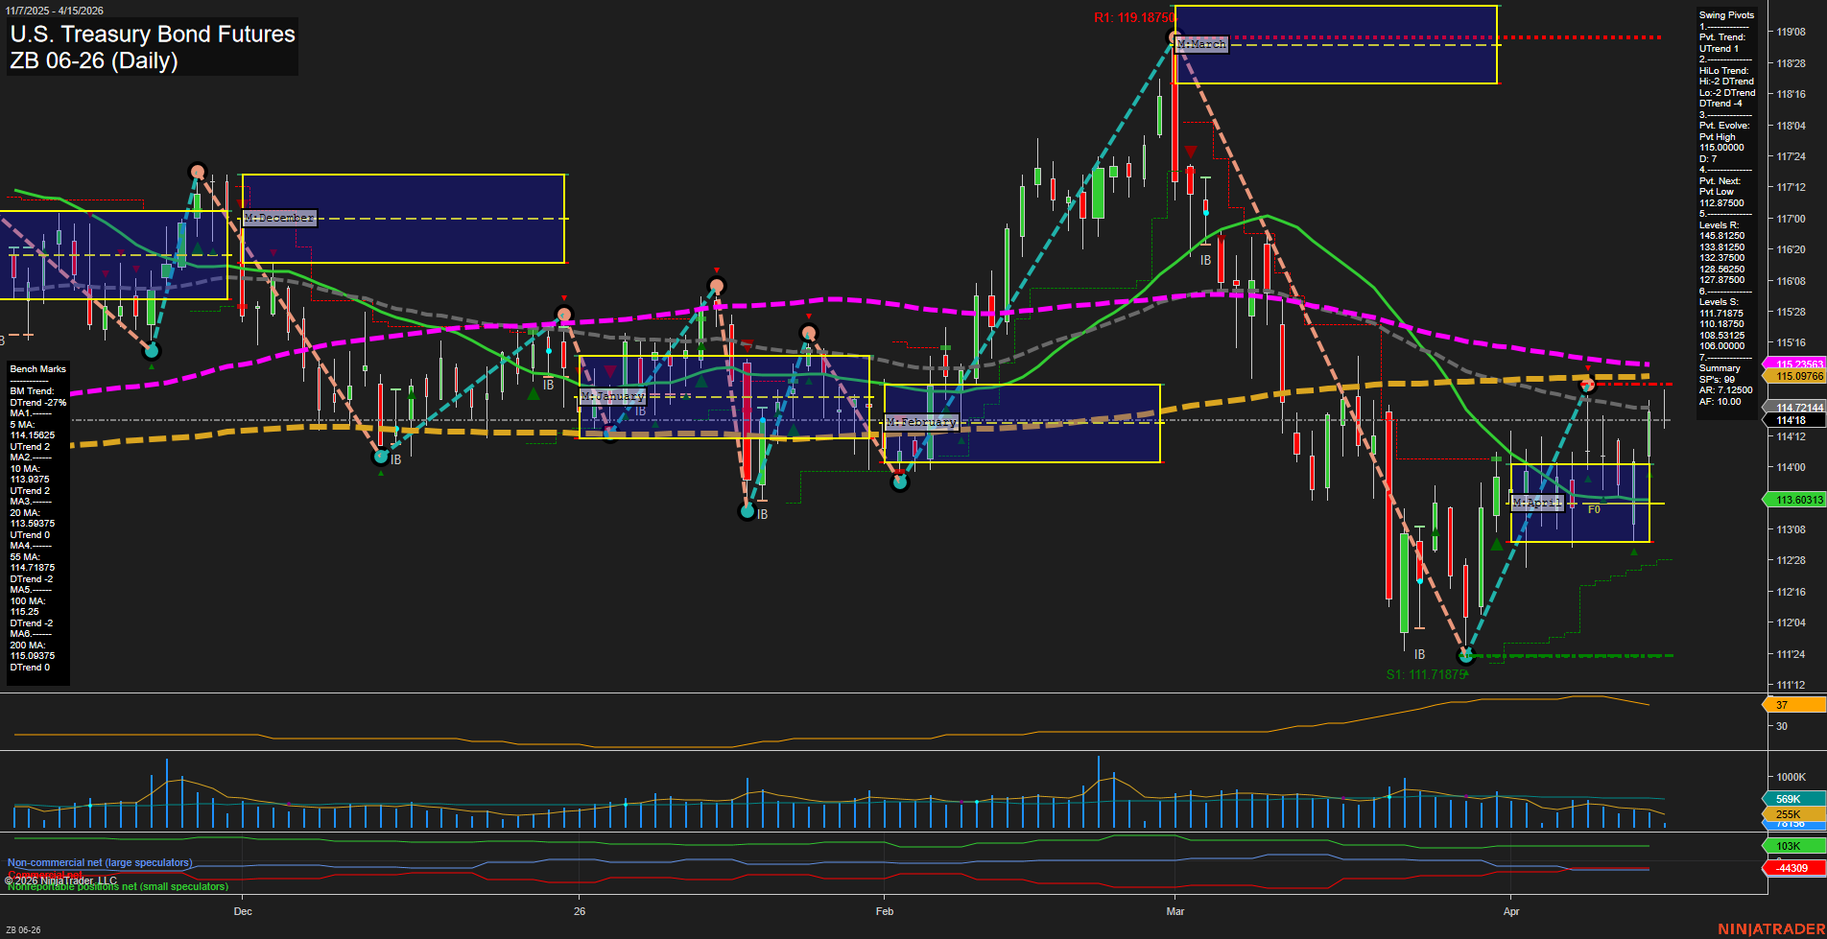Click the yellow F0 marker in April box
Viewport: 1827px width, 939px height.
point(1594,509)
